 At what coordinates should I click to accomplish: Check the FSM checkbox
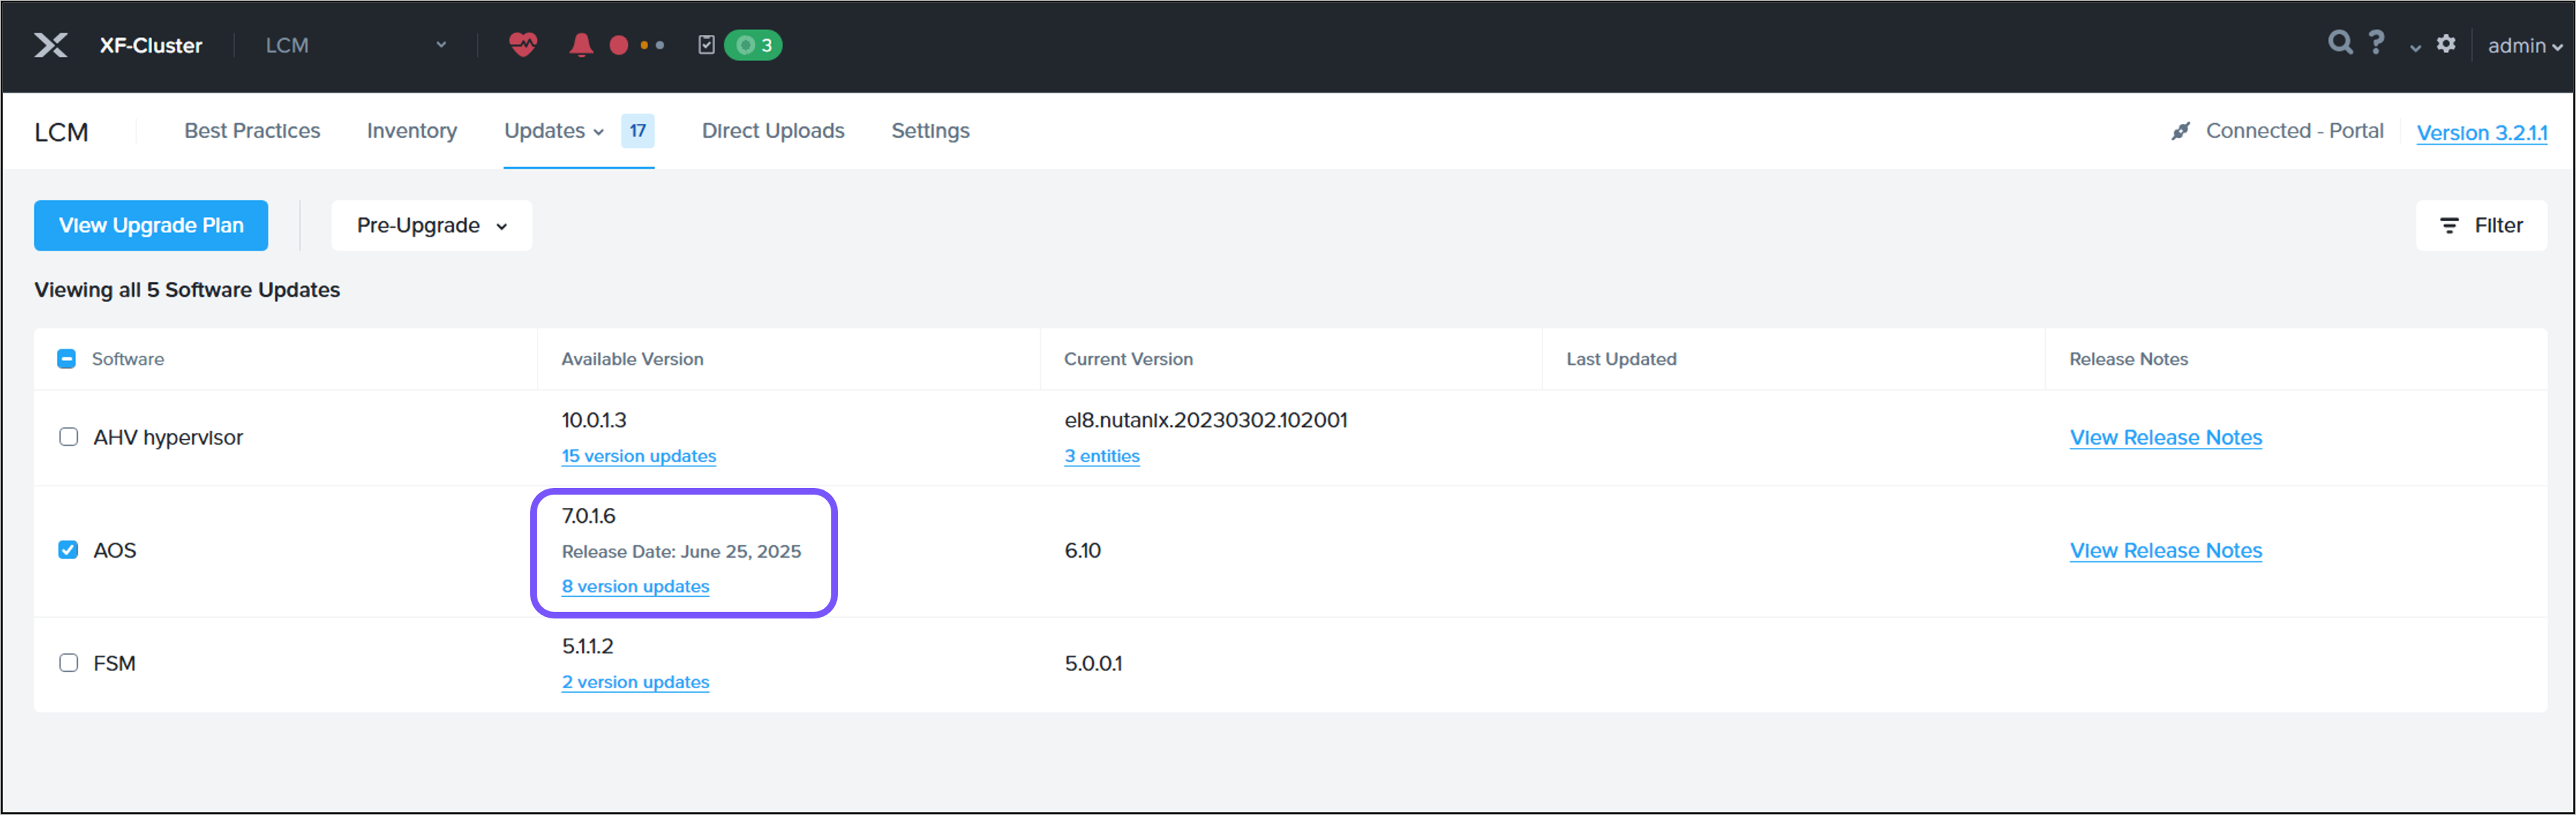68,663
